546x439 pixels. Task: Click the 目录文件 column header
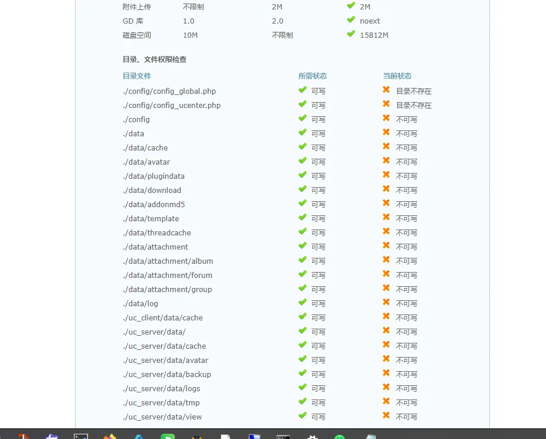137,76
